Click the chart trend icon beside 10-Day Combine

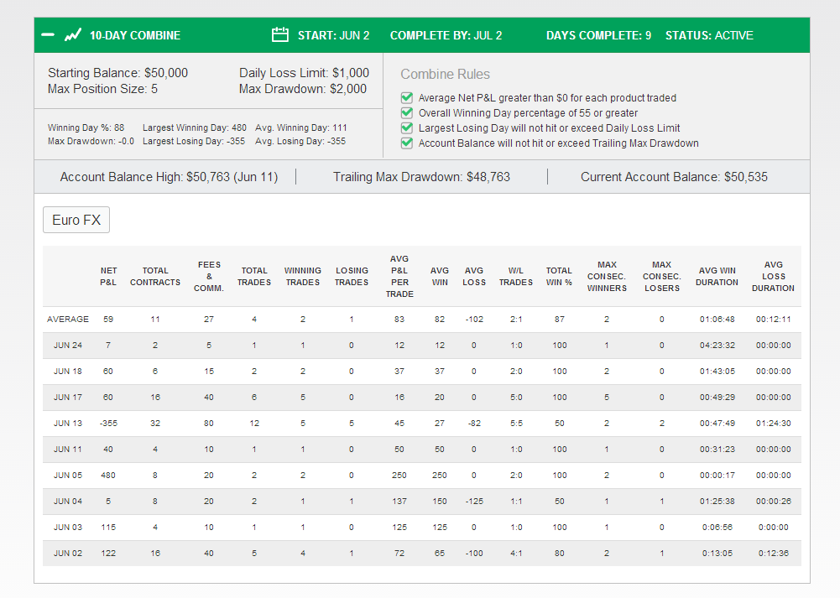(73, 35)
